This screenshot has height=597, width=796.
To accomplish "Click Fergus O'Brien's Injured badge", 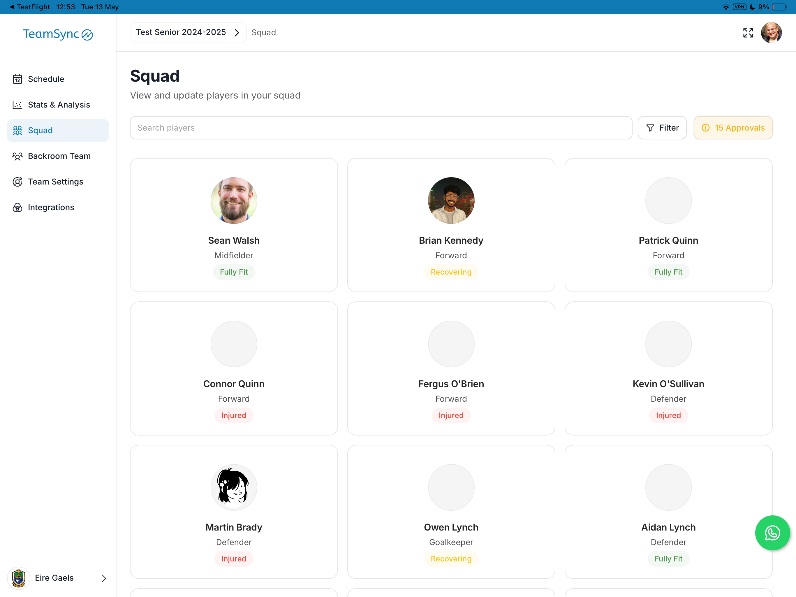I will pos(451,415).
